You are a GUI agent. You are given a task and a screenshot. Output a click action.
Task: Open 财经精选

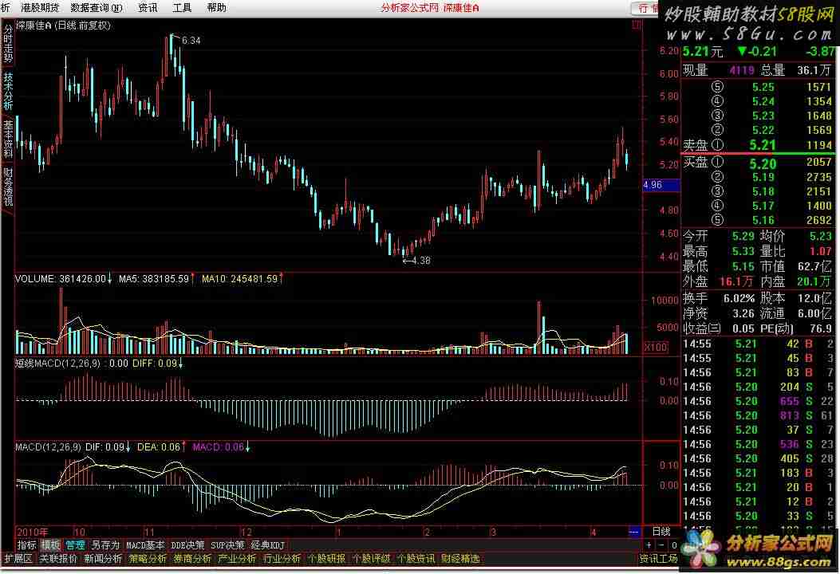pyautogui.click(x=460, y=559)
